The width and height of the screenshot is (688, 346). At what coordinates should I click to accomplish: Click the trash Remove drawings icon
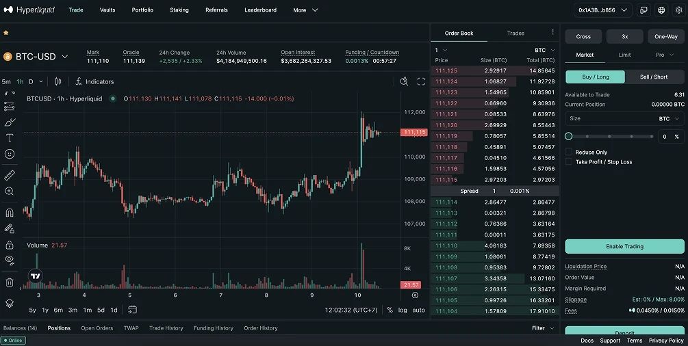point(10,282)
